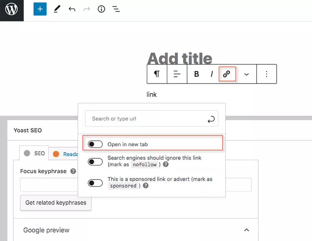312x241 pixels.
Task: Toggle the sponsored link switch
Action: (x=95, y=182)
